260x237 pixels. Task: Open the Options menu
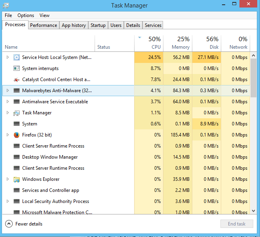point(26,15)
